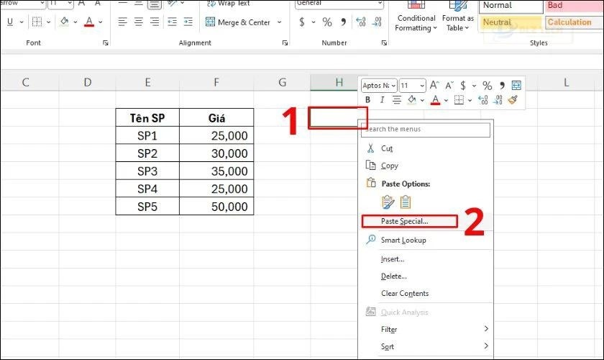Click the Search the menus field

click(426, 130)
